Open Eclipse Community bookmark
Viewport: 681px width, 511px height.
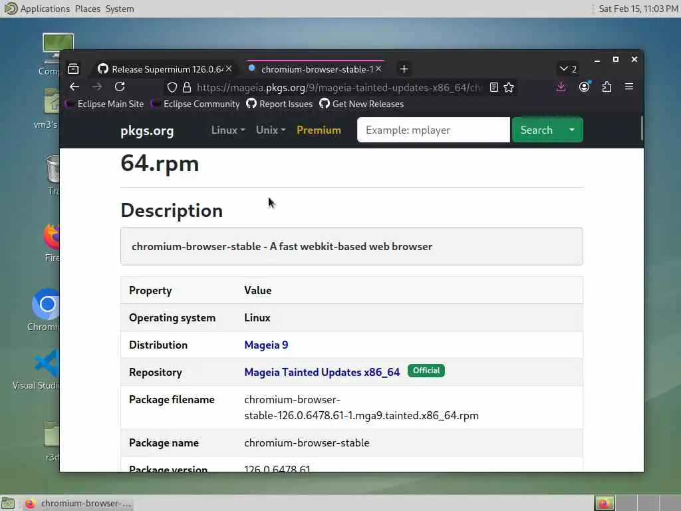[196, 104]
